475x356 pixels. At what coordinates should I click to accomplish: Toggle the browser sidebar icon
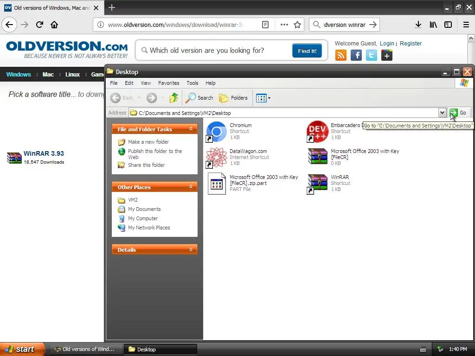(448, 25)
